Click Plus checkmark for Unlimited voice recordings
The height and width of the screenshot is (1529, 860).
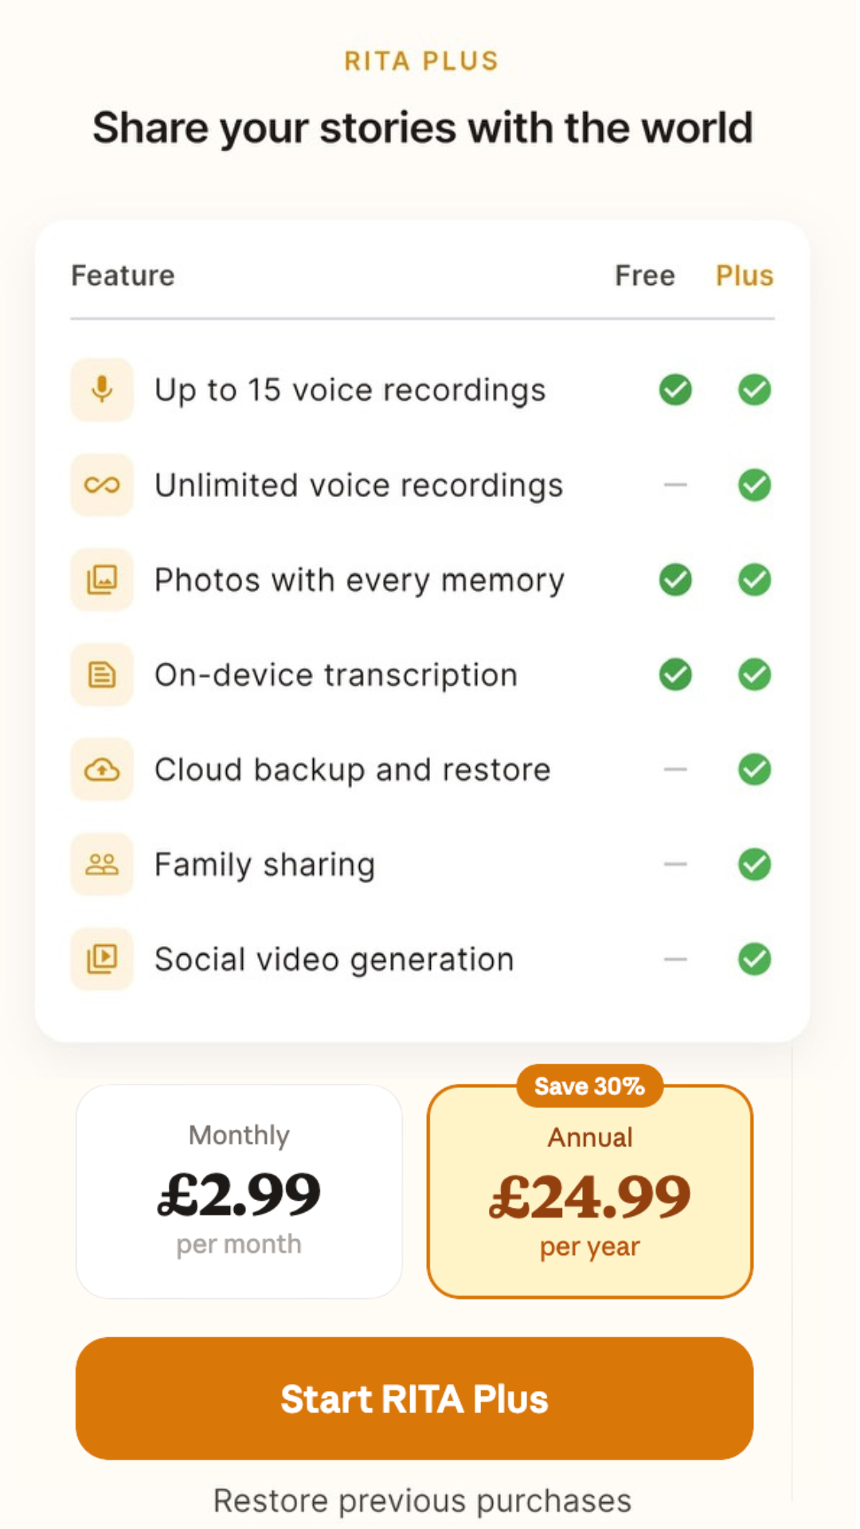click(754, 484)
